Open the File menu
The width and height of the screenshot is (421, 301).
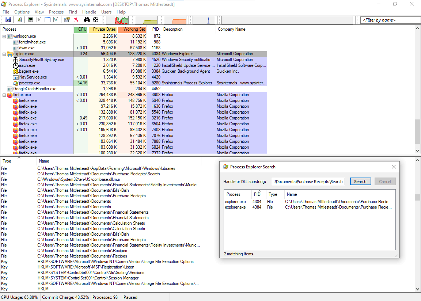pos(6,12)
